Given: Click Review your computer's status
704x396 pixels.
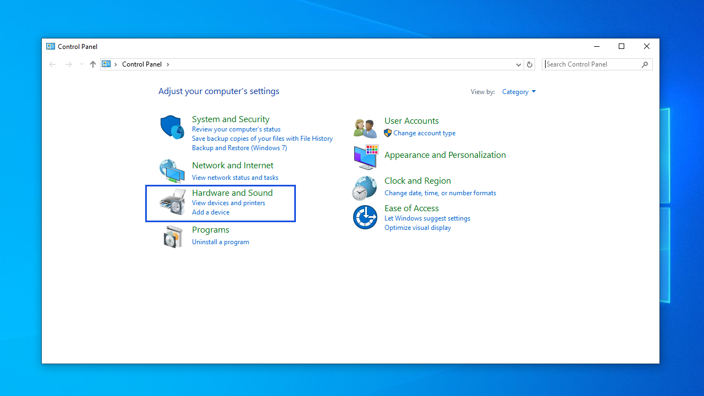Looking at the screenshot, I should click(x=236, y=129).
